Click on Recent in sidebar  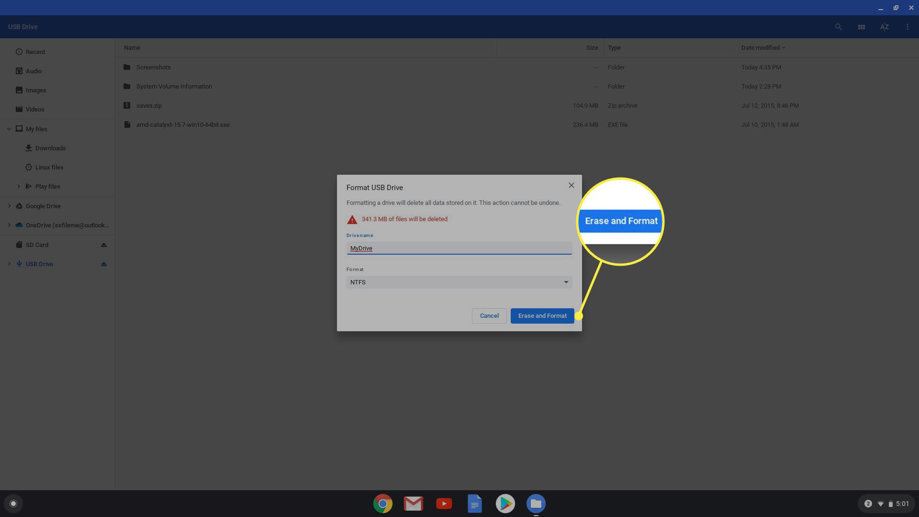(35, 52)
